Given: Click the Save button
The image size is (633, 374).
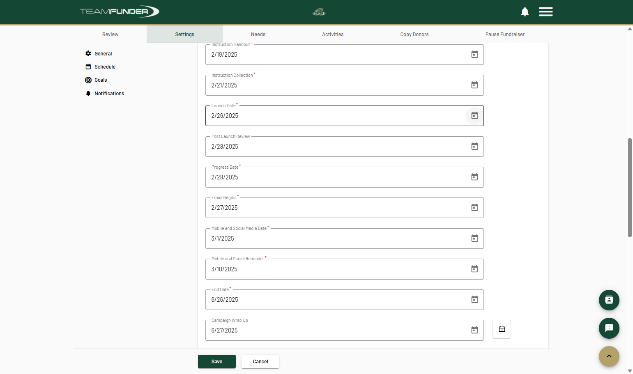Looking at the screenshot, I should point(217,362).
